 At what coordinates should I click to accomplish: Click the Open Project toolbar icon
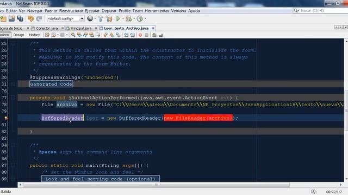(11, 19)
